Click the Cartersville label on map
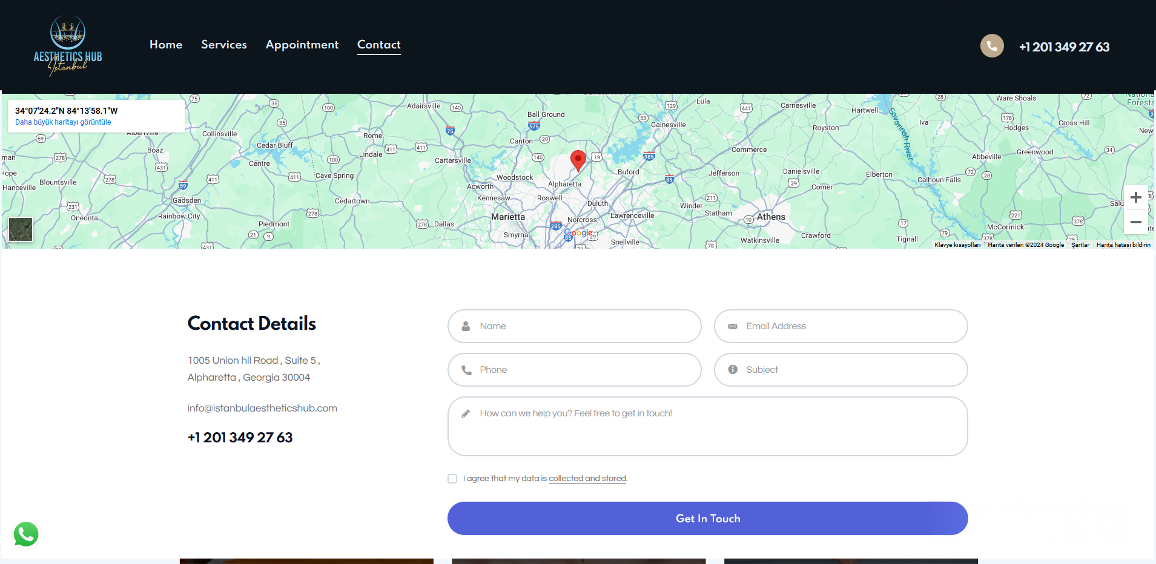This screenshot has height=564, width=1156. point(453,160)
